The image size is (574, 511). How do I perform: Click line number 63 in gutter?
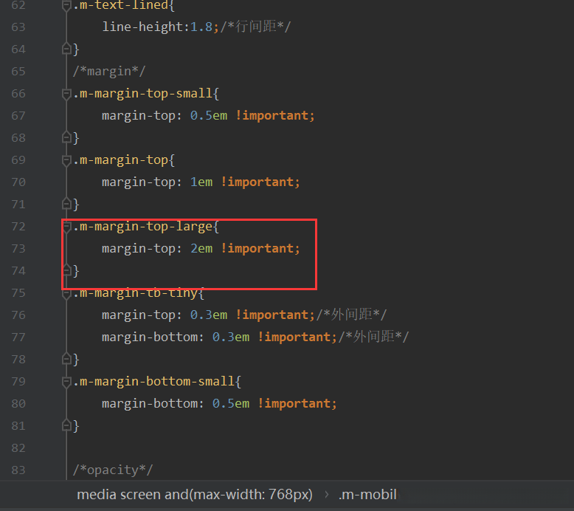(18, 27)
